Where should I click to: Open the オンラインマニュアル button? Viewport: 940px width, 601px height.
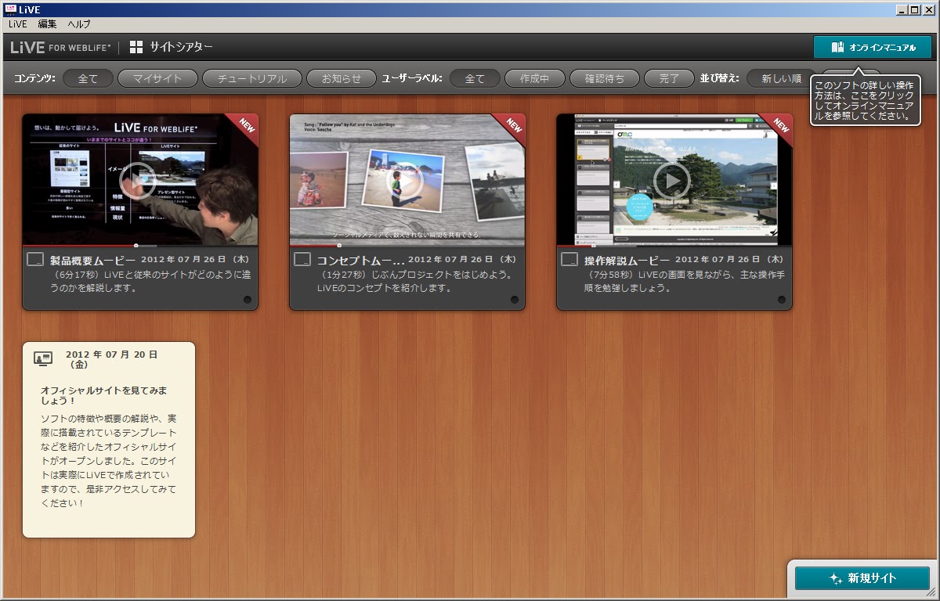point(873,47)
